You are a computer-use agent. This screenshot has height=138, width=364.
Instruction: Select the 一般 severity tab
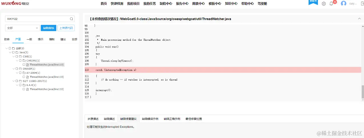29,39
